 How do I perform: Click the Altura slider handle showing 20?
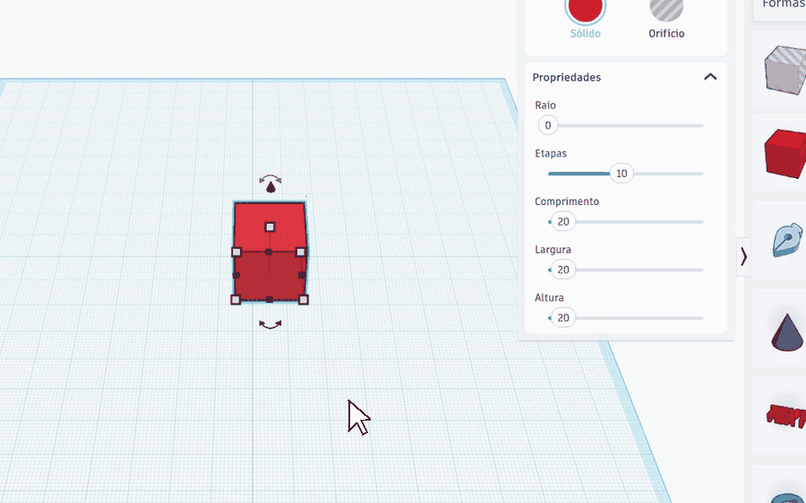coord(563,318)
